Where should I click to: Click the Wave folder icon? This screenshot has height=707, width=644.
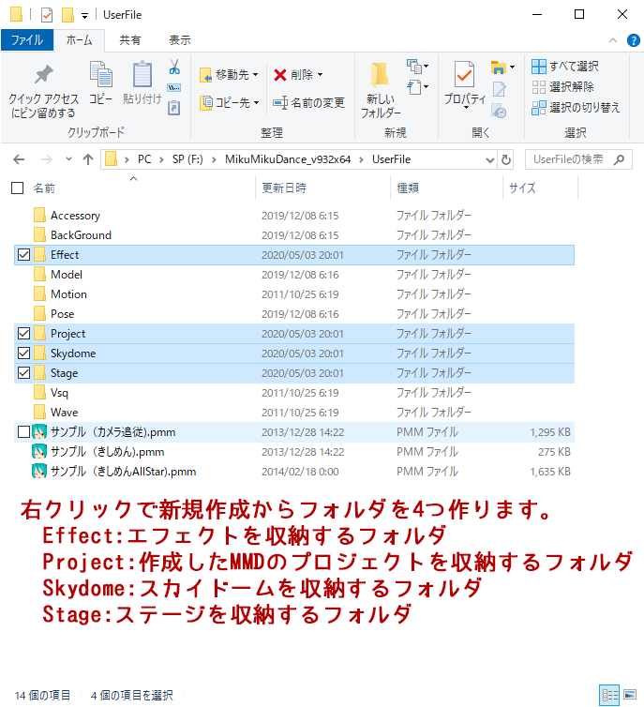[x=39, y=413]
